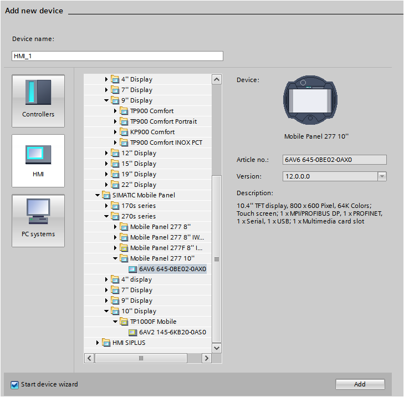
Task: Click the 10" Display folder icon
Action: coord(115,311)
